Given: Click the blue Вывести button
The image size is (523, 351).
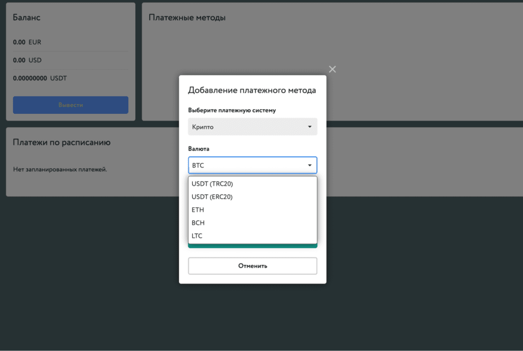Looking at the screenshot, I should click(x=71, y=105).
